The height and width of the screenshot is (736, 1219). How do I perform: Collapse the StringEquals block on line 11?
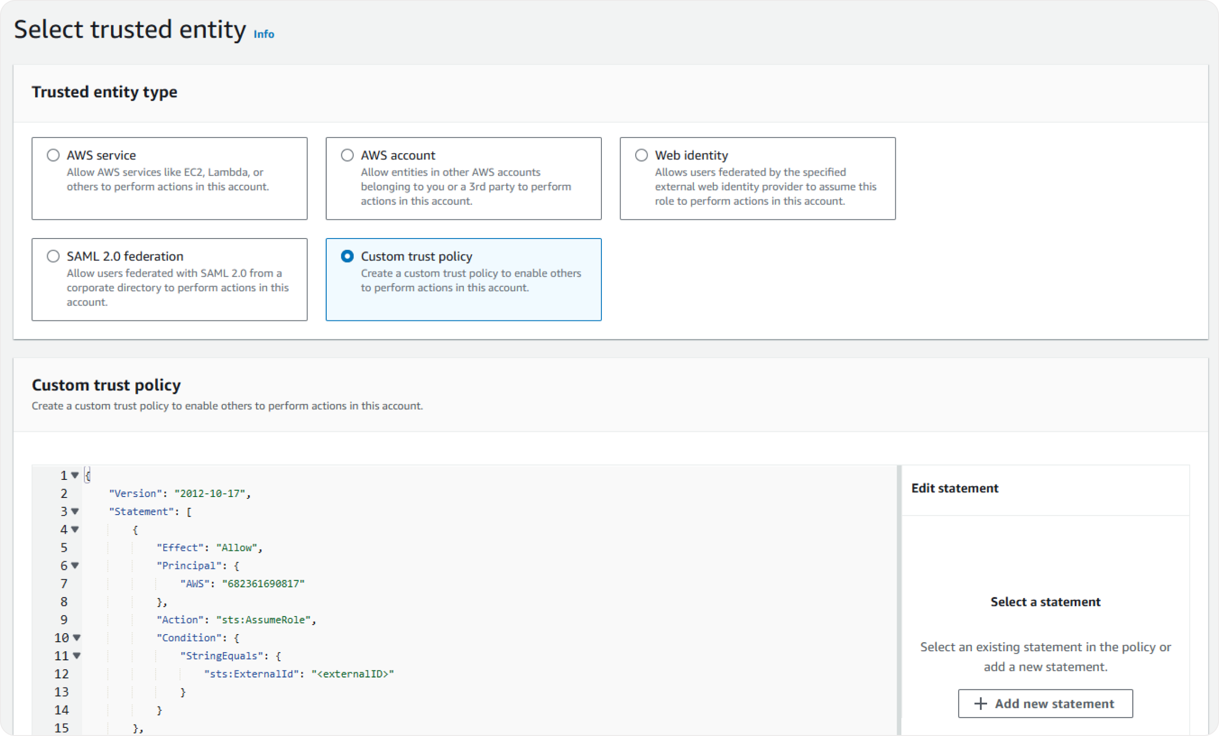tap(77, 656)
